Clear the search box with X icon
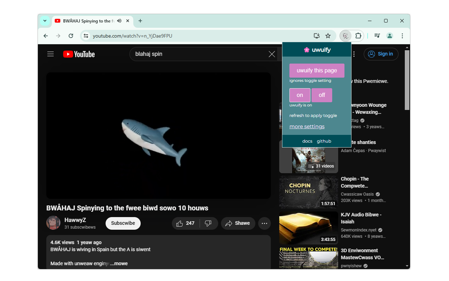The width and height of the screenshot is (449, 281). (272, 54)
